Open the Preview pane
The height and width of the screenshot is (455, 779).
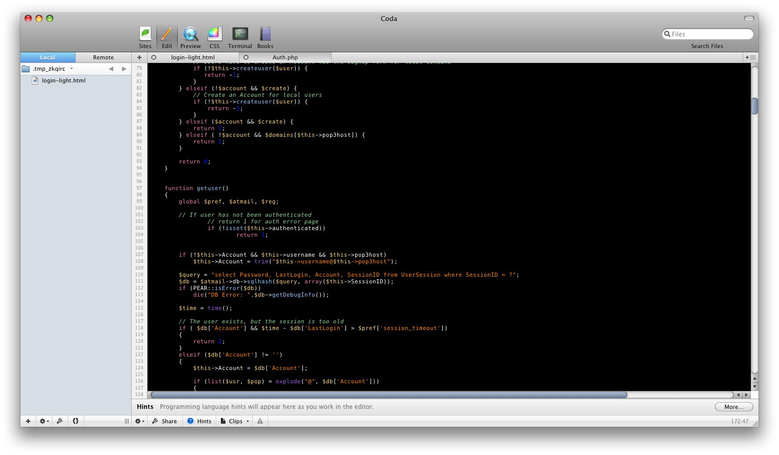(190, 38)
